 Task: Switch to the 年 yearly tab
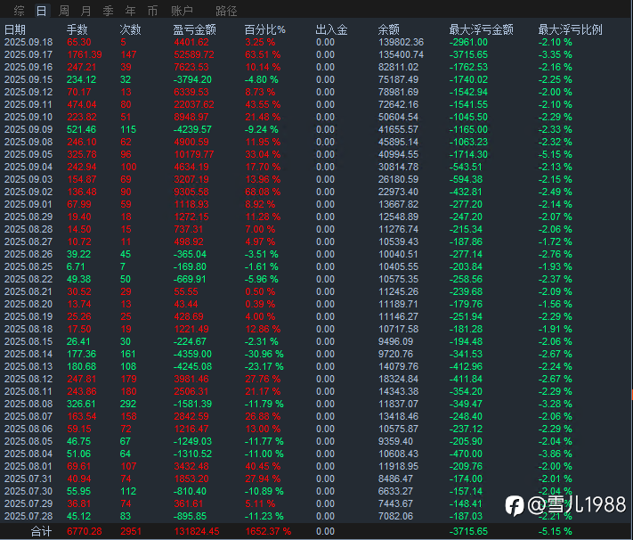pyautogui.click(x=130, y=11)
